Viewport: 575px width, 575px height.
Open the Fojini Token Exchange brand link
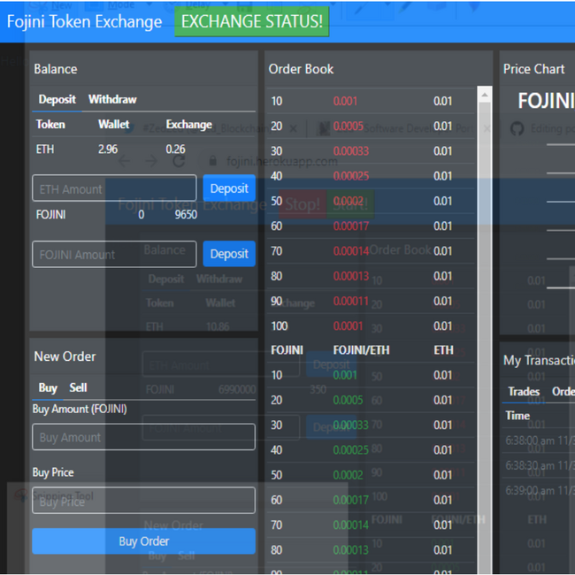point(84,21)
